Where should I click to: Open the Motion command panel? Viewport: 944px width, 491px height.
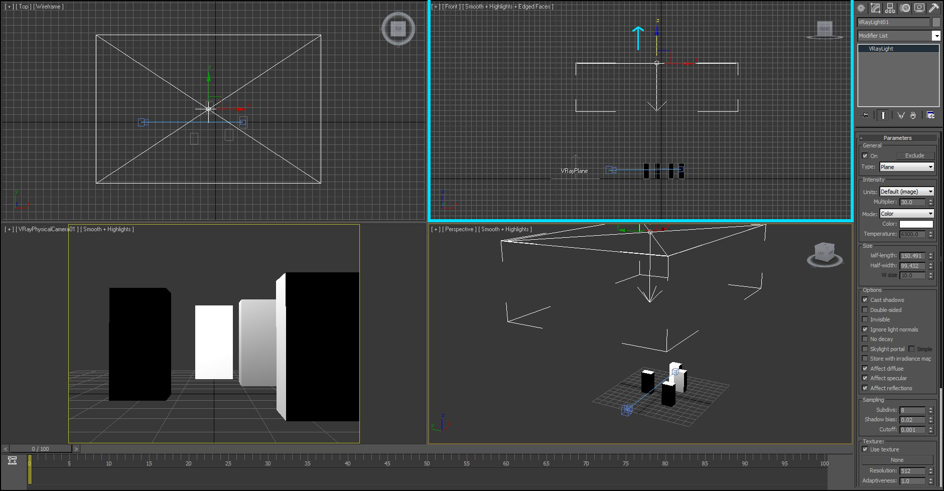pyautogui.click(x=905, y=8)
